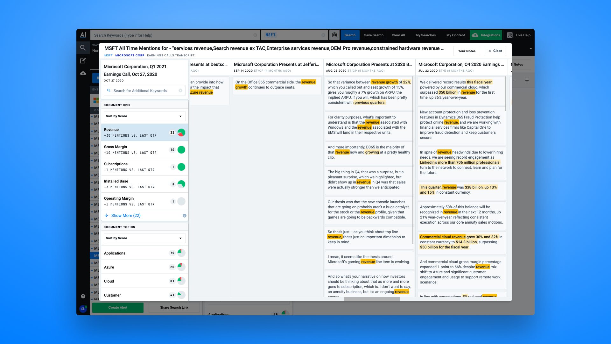Screen dimensions: 611x344
Task: Click the search magnifier icon in left sidebar
Action: pyautogui.click(x=83, y=48)
